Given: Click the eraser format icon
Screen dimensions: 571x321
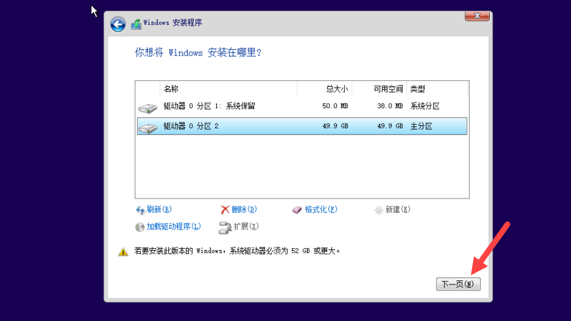Looking at the screenshot, I should pyautogui.click(x=297, y=210).
